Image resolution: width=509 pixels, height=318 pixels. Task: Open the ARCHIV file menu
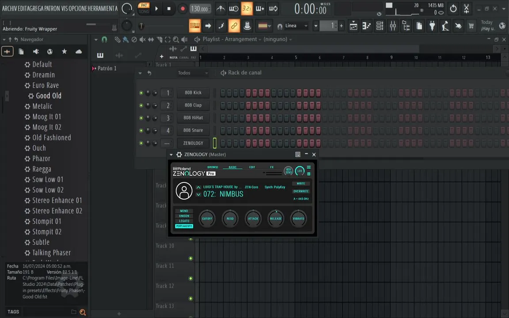[x=9, y=9]
